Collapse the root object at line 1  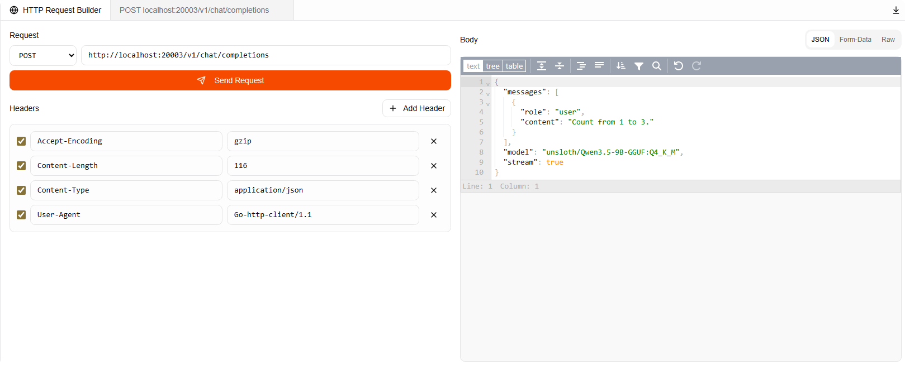pos(488,84)
